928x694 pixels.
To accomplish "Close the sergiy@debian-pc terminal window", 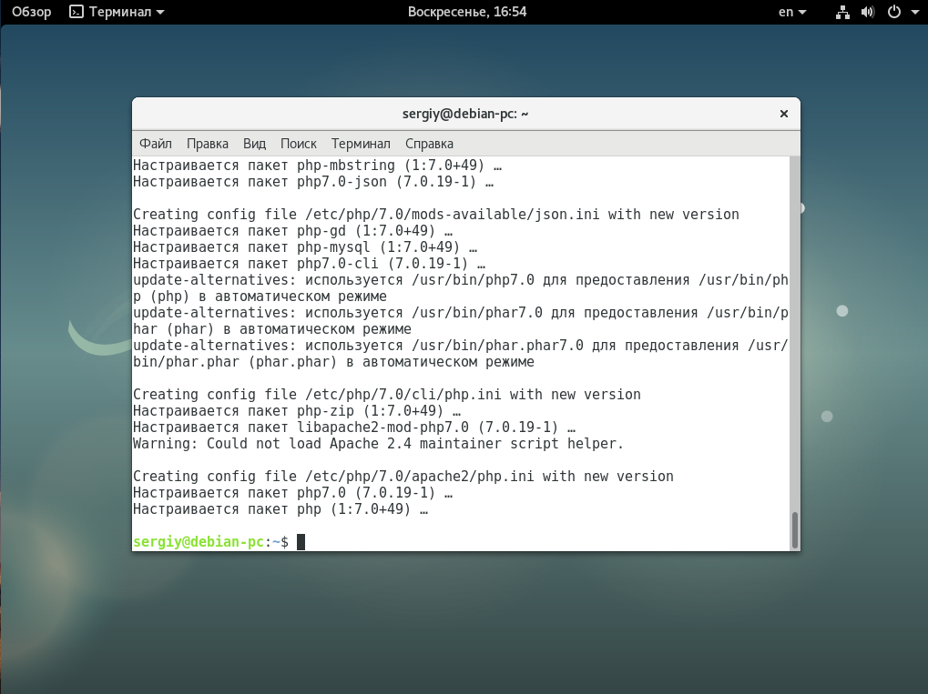I will [x=783, y=114].
